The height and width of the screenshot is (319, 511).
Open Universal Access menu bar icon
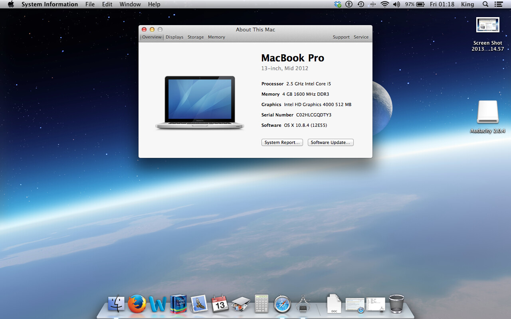tap(349, 4)
